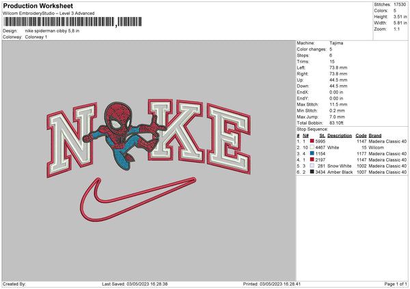The image size is (410, 289).
Task: Click the red Nike swoosh outline
Action: coord(138,200)
